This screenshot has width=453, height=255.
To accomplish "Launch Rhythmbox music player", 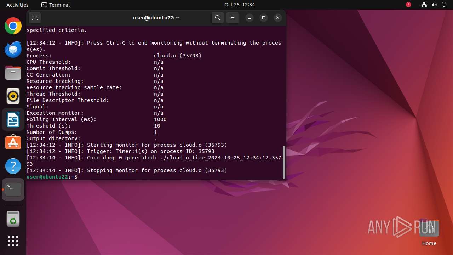I will (x=13, y=96).
